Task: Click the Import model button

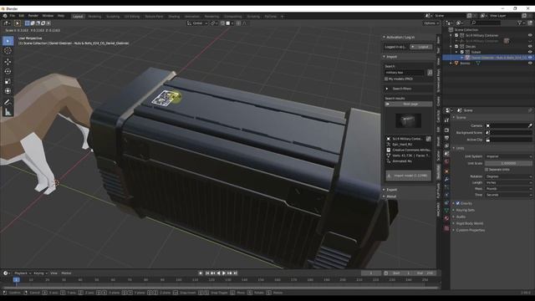Action: tap(409, 176)
